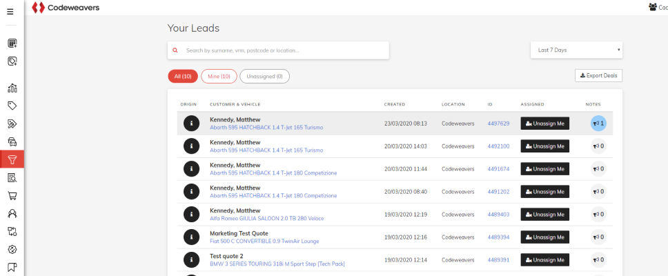
Task: Open the single price tag sidebar icon
Action: pyautogui.click(x=12, y=106)
